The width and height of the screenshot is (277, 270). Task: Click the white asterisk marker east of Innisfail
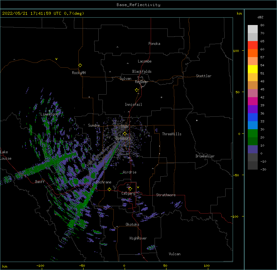161,97
